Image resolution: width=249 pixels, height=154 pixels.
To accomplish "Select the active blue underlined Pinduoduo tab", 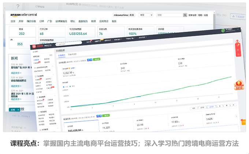I will [x=62, y=55].
